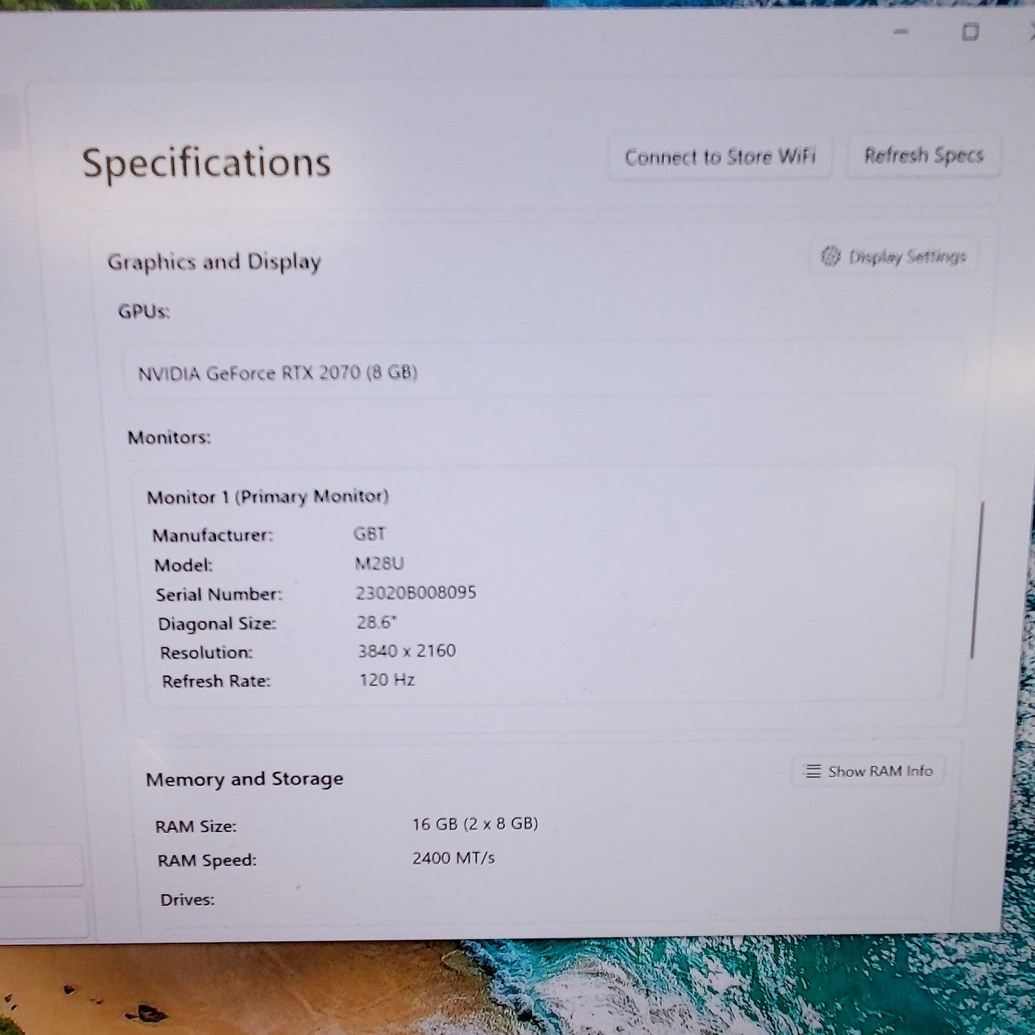Click the Manufacturer: label
Image resolution: width=1035 pixels, height=1035 pixels.
[213, 535]
